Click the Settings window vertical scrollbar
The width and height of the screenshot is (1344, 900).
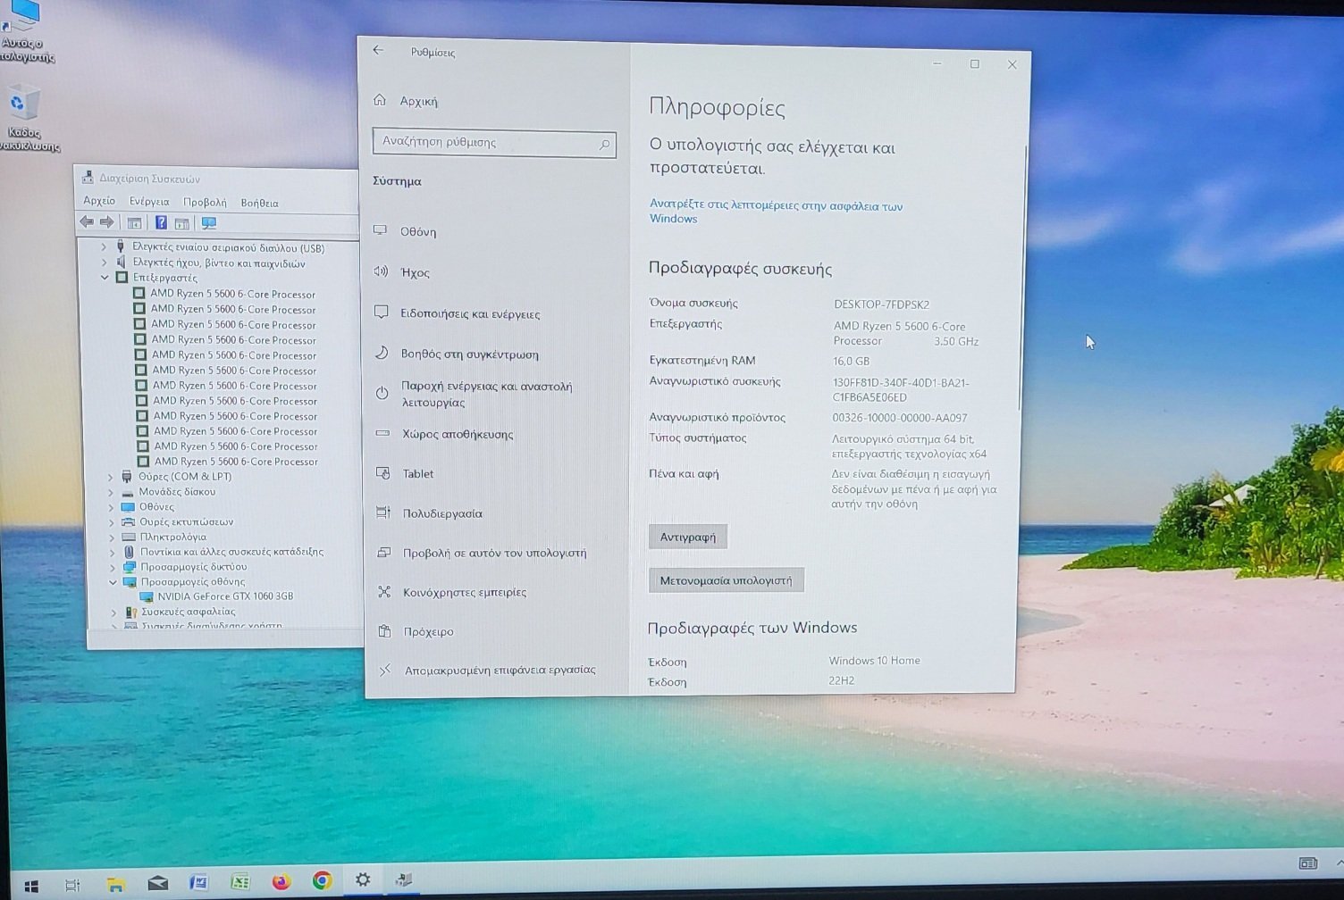(x=1022, y=277)
